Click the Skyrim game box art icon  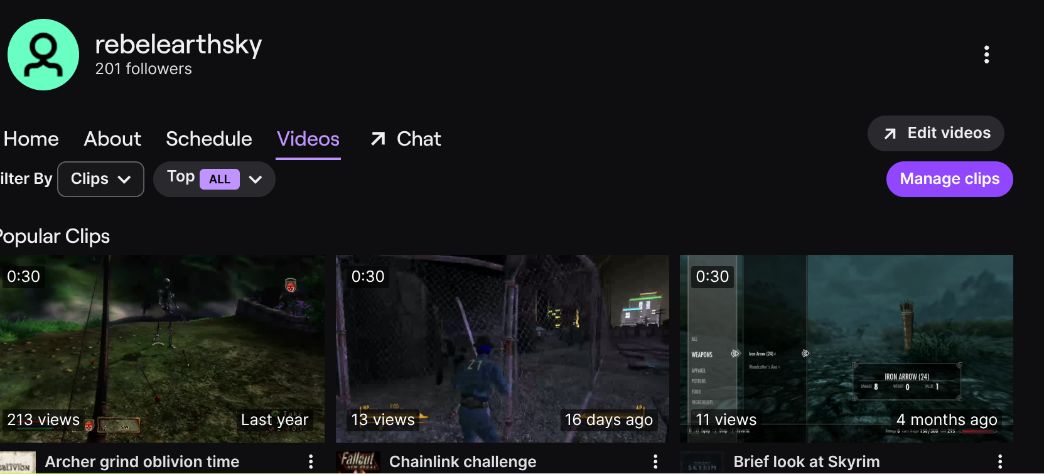pyautogui.click(x=702, y=463)
